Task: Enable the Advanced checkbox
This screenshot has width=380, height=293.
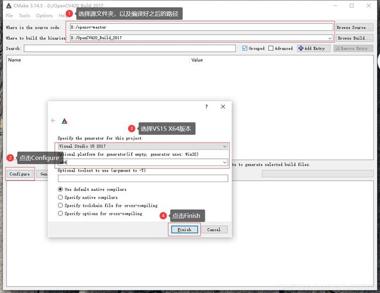Action: tap(271, 48)
